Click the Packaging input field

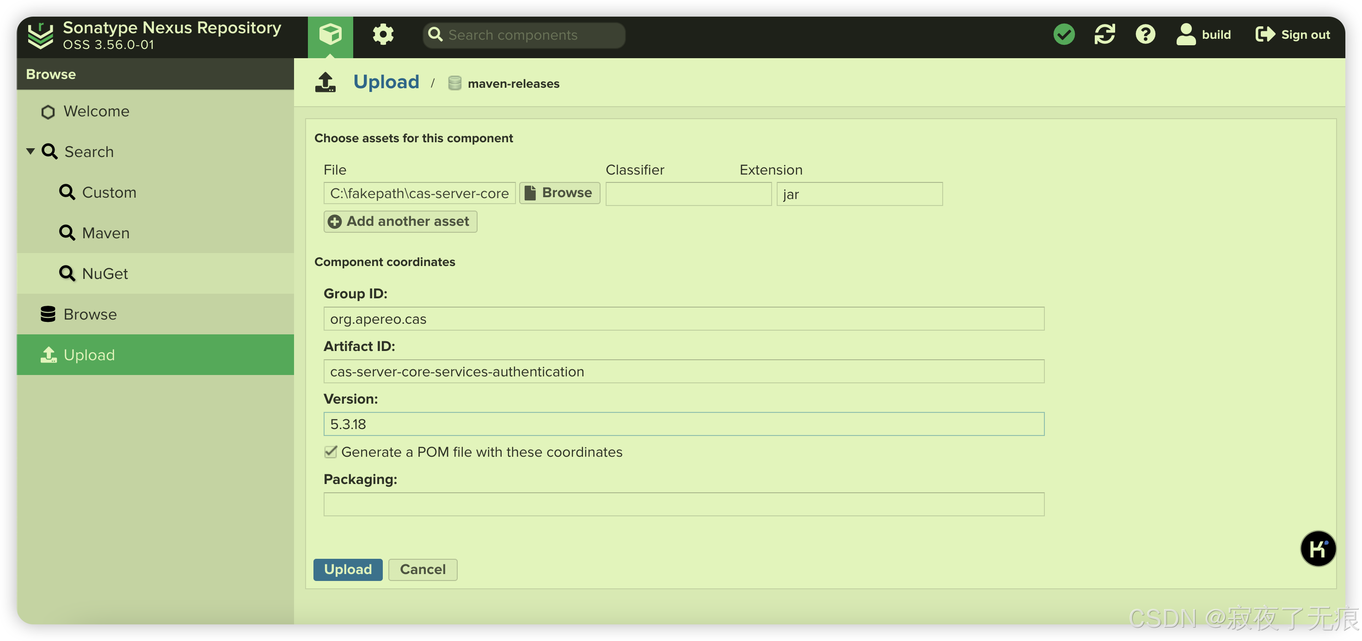coord(683,504)
